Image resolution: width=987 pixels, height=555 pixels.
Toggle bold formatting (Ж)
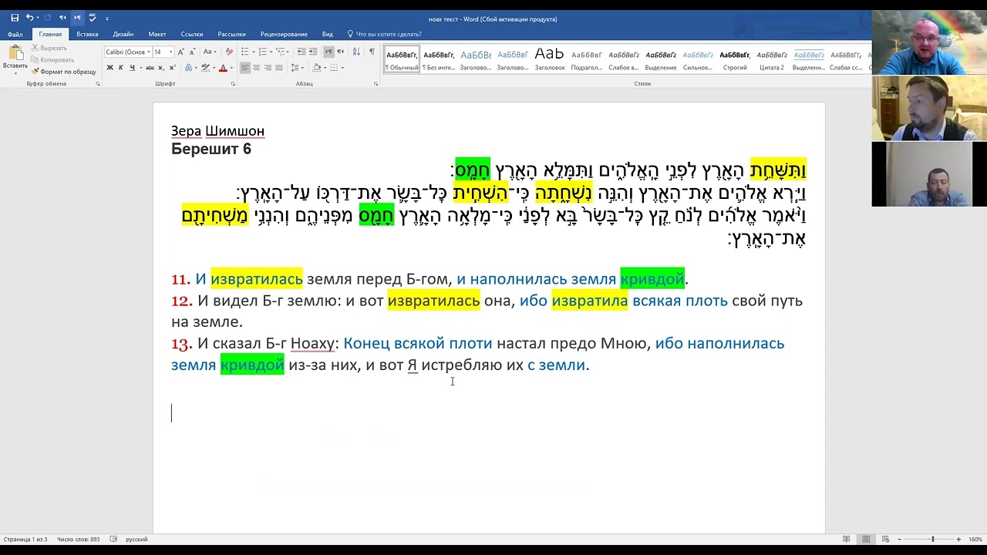(109, 68)
